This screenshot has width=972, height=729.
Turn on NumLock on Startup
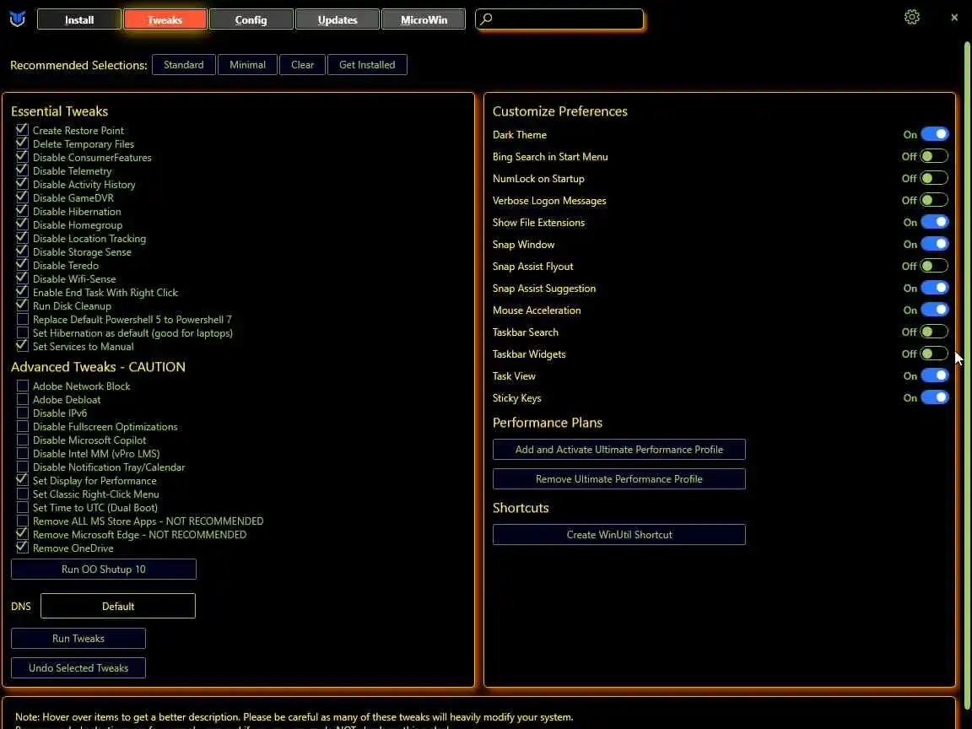point(934,179)
